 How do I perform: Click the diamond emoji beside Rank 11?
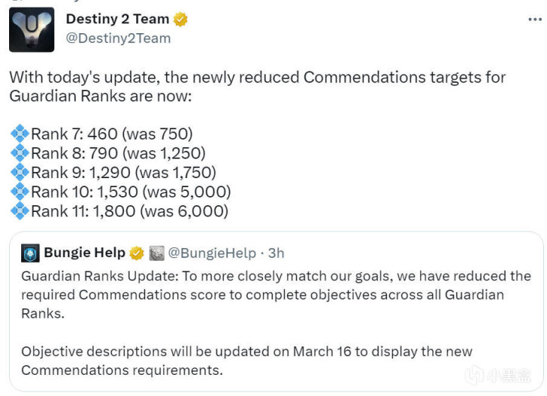coord(19,212)
